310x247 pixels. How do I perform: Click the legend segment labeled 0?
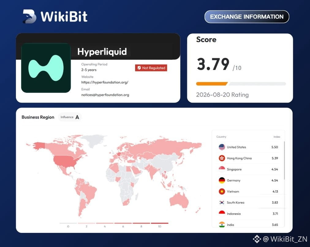point(68,223)
